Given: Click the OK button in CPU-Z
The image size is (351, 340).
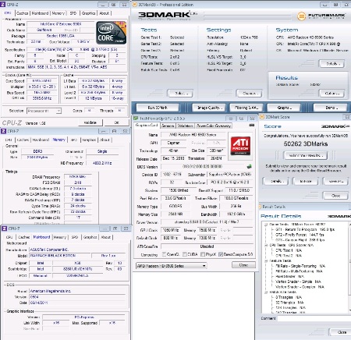Looking at the screenshot, I should (117, 122).
